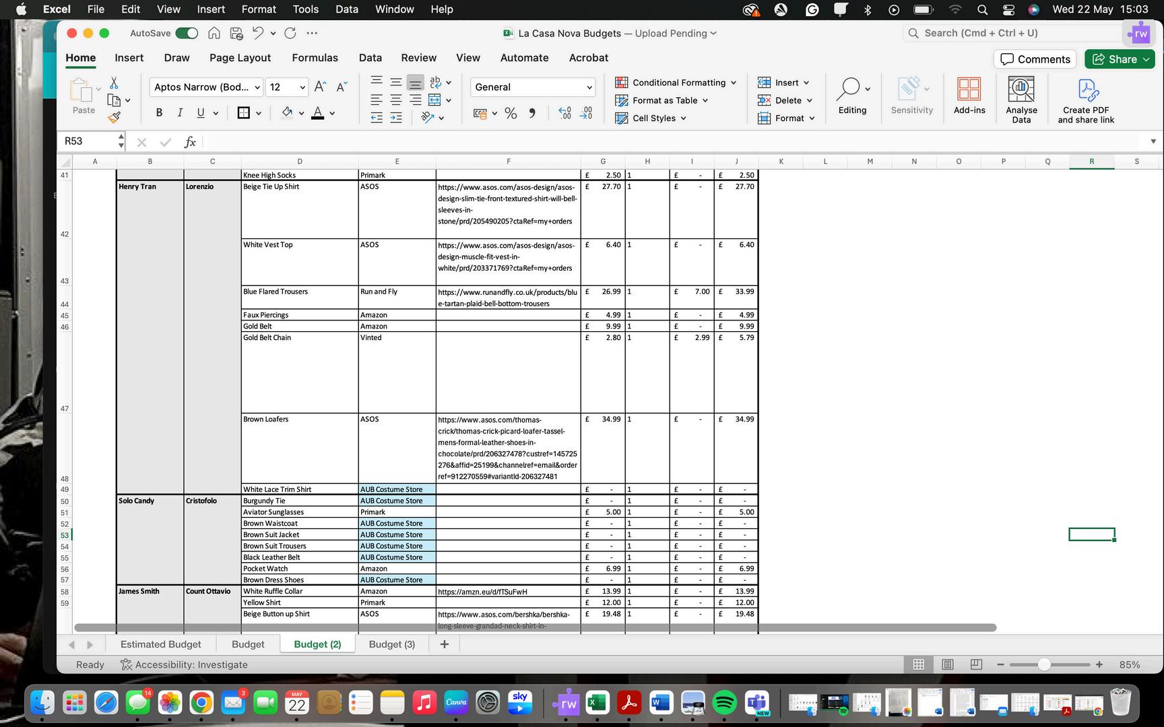Viewport: 1164px width, 727px height.
Task: Click the Comma Style icon
Action: pyautogui.click(x=532, y=113)
